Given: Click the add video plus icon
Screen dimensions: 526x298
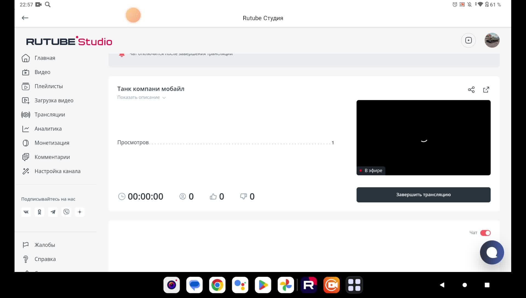Looking at the screenshot, I should (x=468, y=40).
